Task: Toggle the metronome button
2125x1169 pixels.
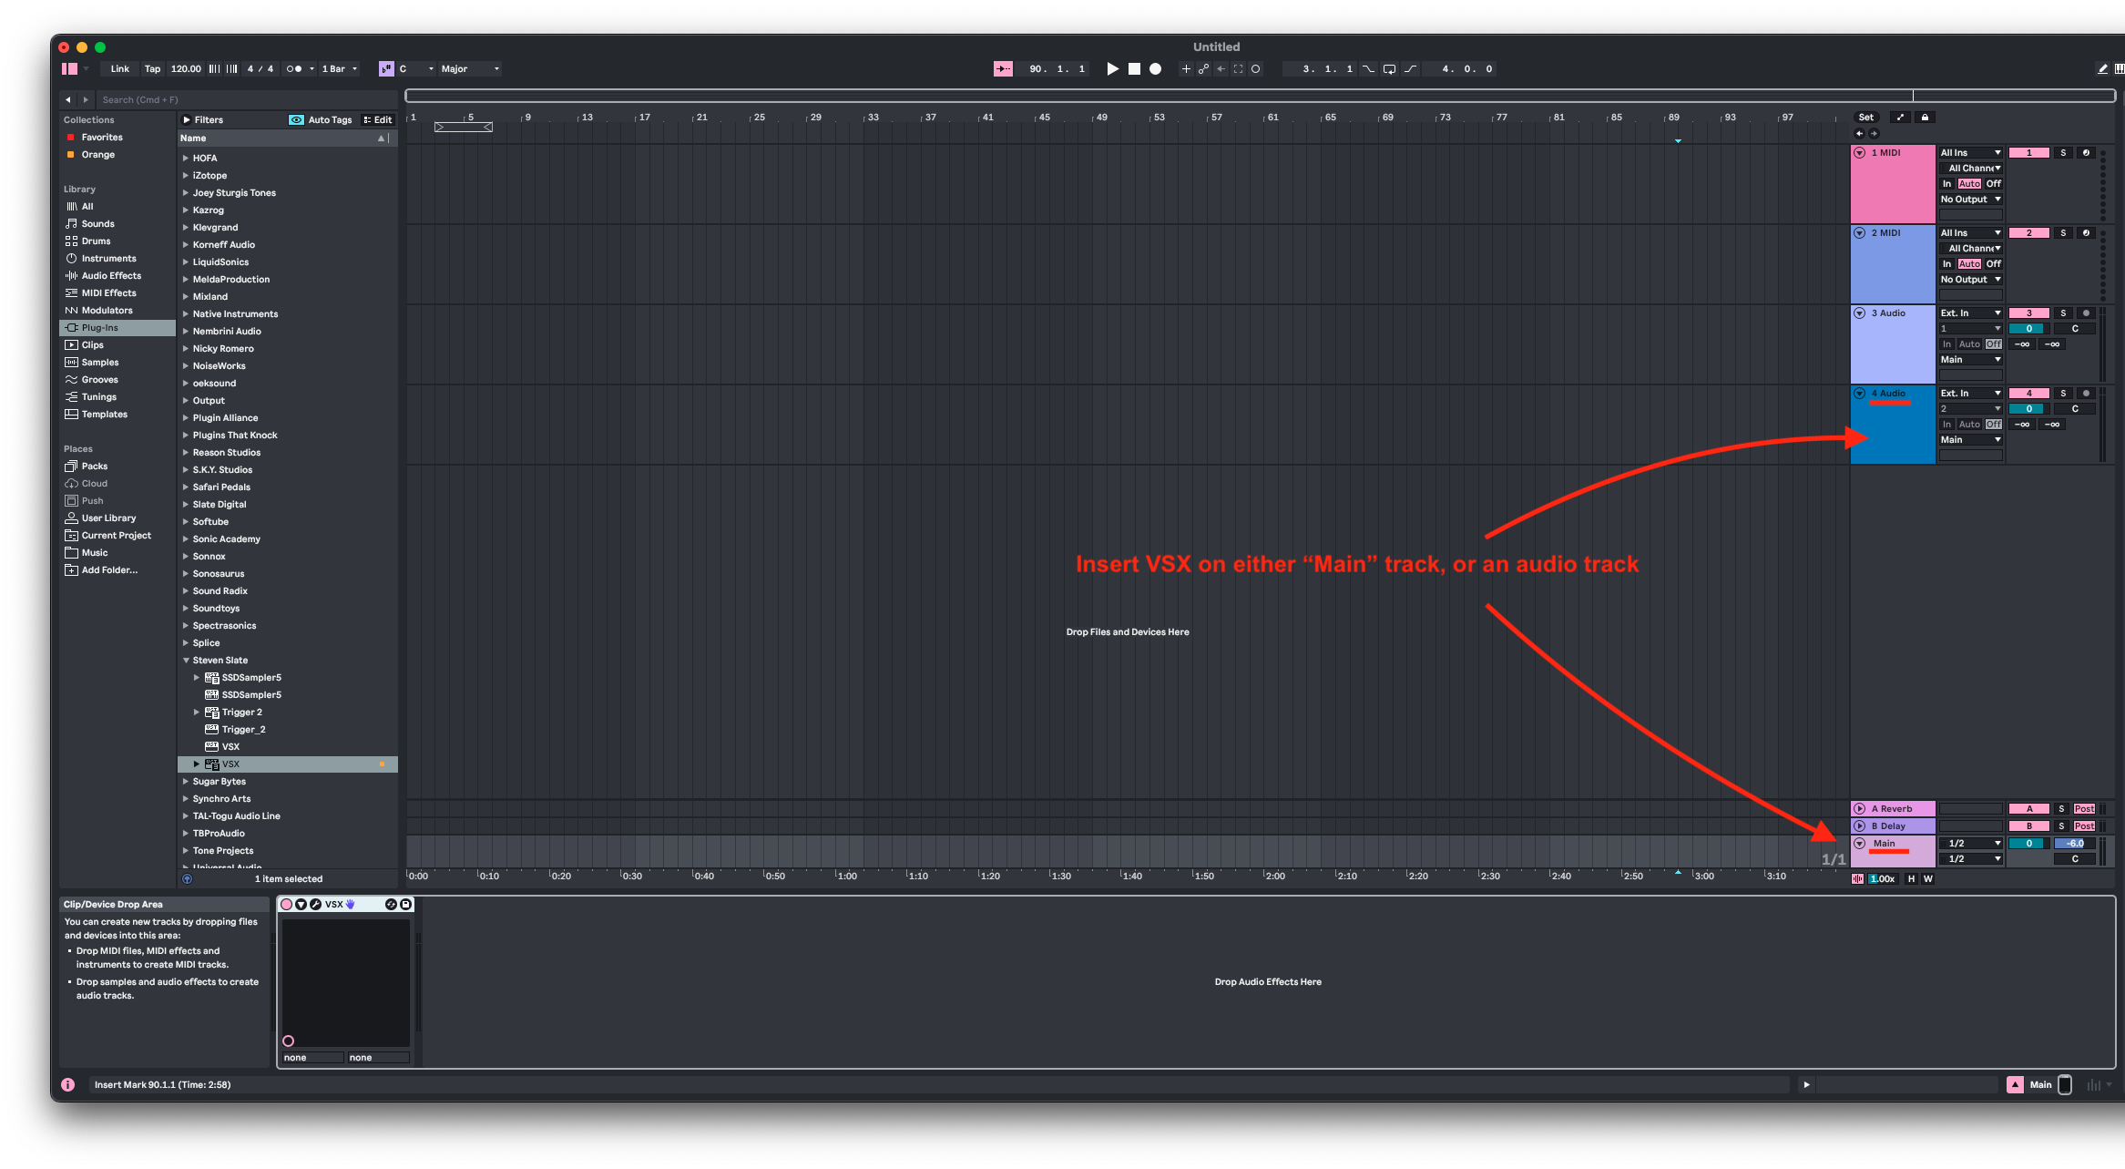Action: (293, 69)
